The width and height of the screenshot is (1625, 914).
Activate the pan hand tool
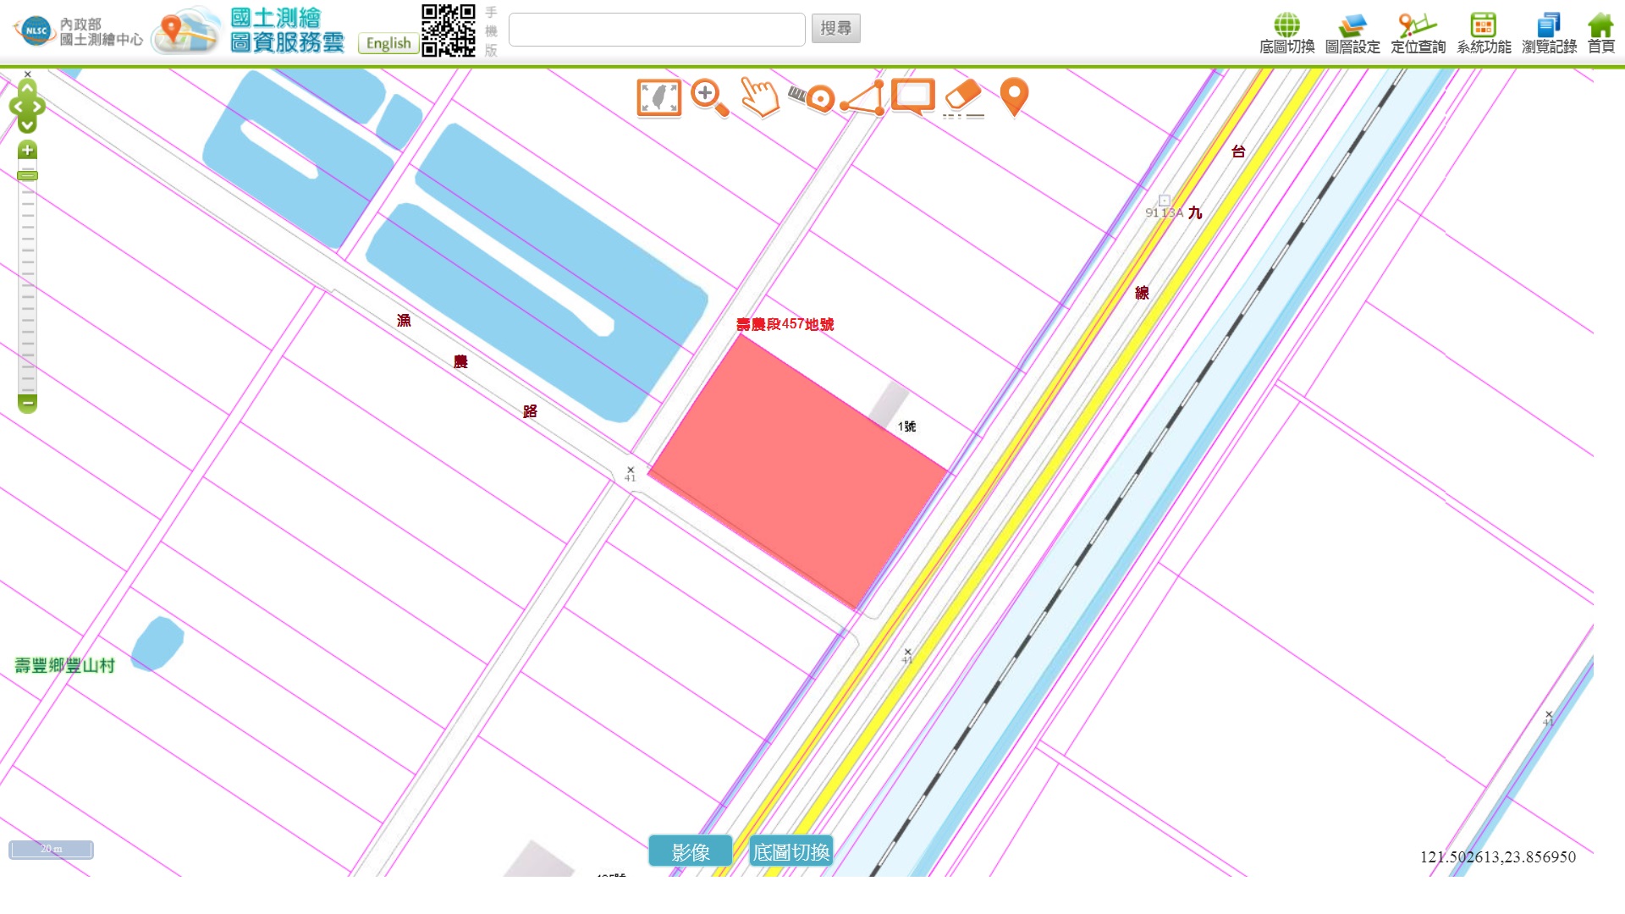(x=759, y=97)
